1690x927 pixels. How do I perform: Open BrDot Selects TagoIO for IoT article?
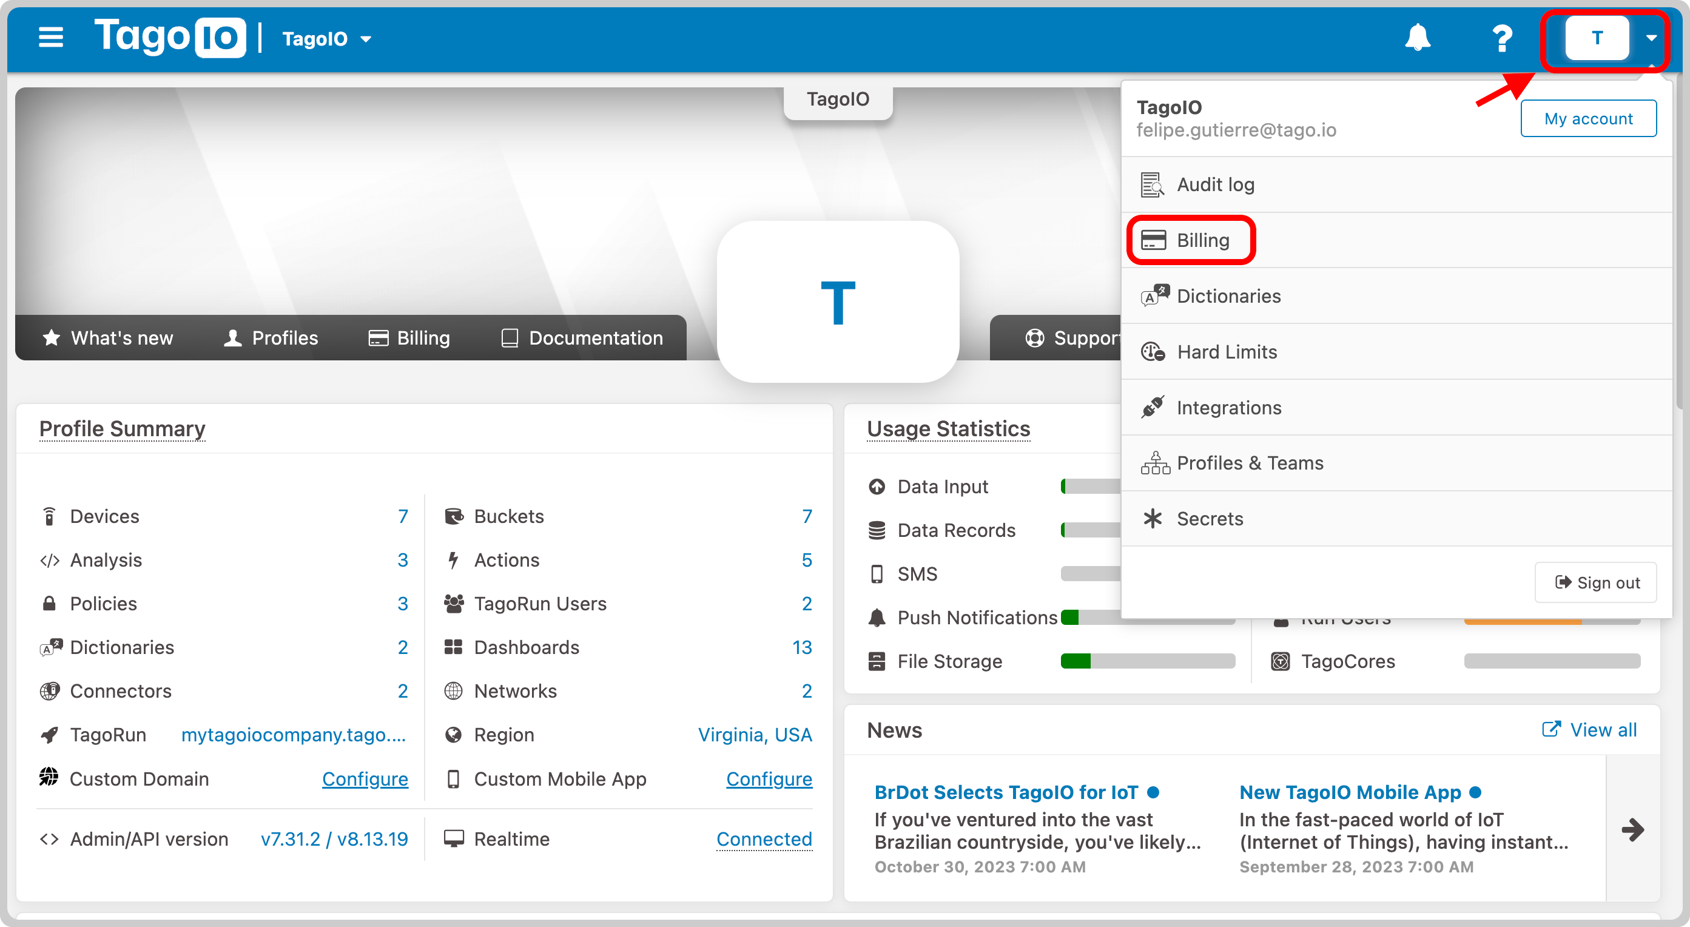coord(1006,792)
